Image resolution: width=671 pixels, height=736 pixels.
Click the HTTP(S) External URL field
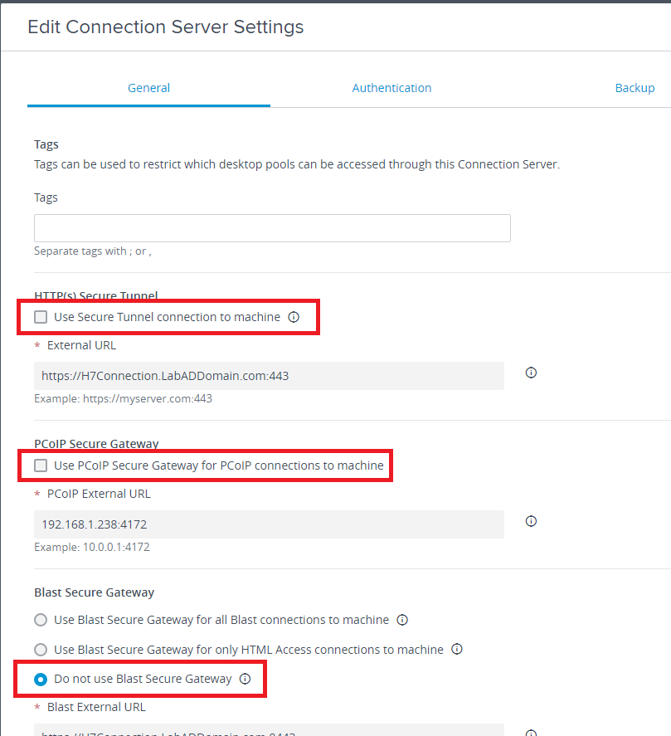[269, 376]
